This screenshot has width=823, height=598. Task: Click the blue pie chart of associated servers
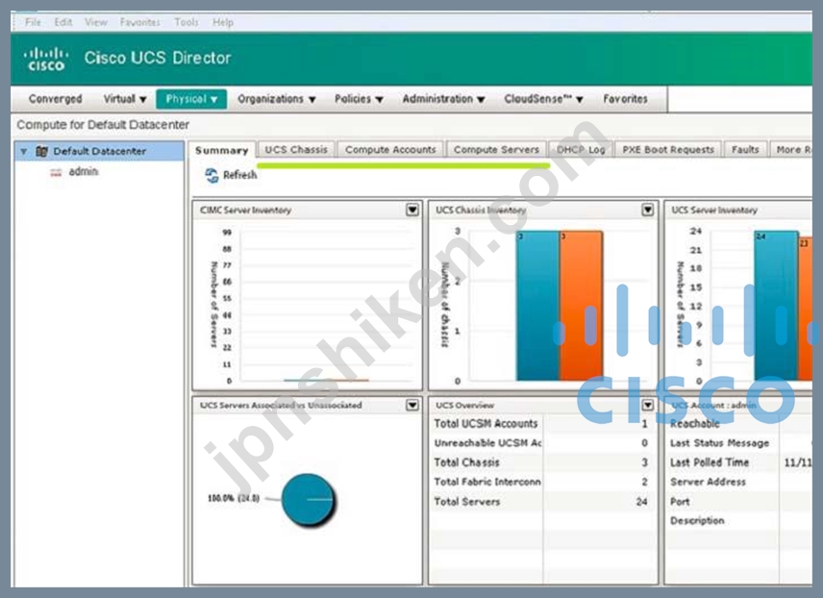(x=308, y=499)
